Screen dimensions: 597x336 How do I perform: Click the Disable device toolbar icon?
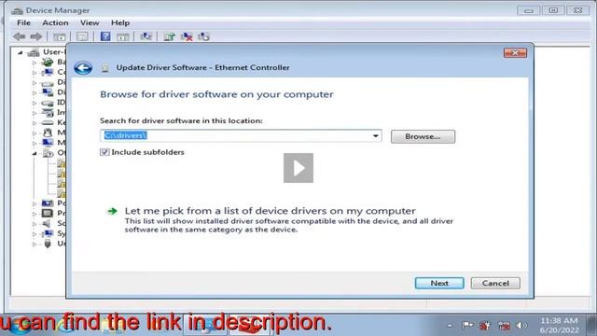204,36
